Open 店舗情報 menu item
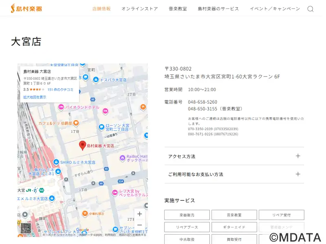This screenshot has width=326, height=244. pyautogui.click(x=101, y=9)
